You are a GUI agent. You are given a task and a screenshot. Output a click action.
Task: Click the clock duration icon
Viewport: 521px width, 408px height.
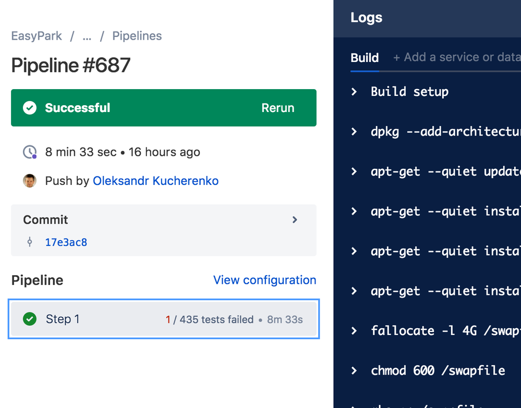[x=30, y=152]
